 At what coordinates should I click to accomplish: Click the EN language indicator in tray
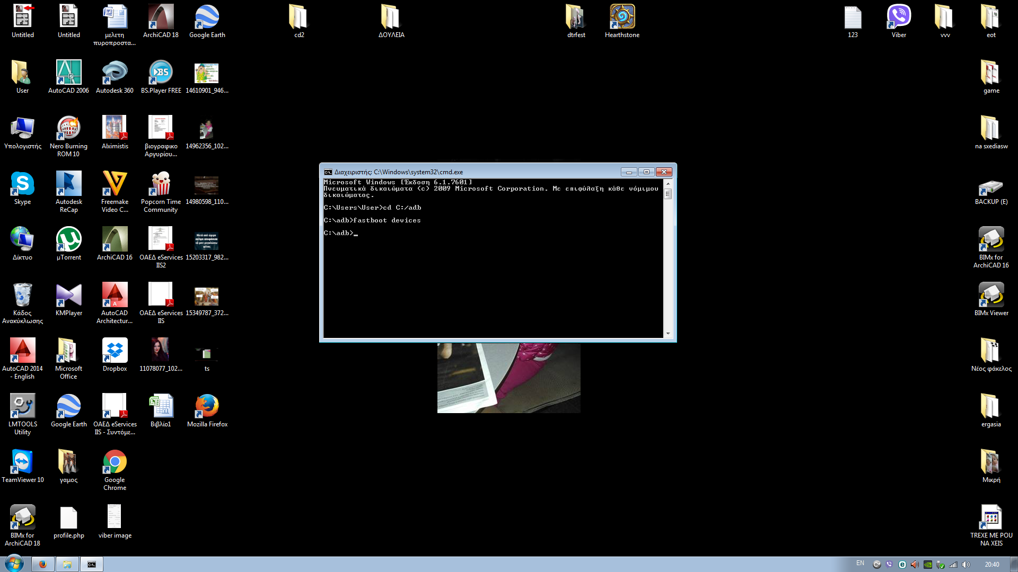pos(860,564)
